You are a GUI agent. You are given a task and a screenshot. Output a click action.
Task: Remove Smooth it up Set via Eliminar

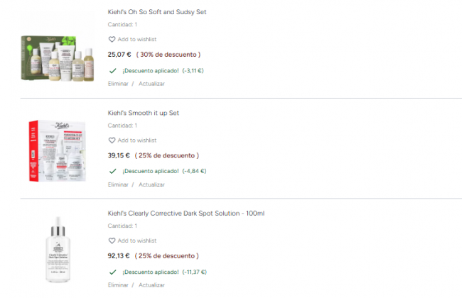tap(118, 184)
